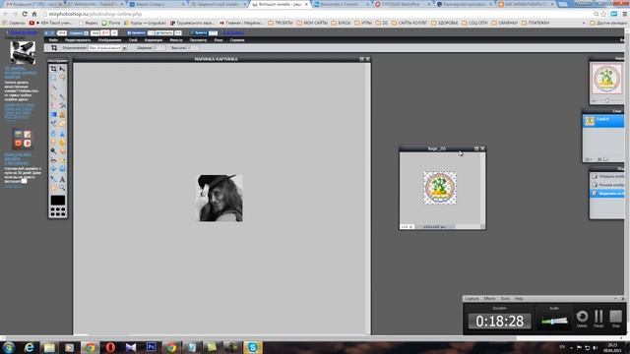Open the Слой menu
This screenshot has width=630, height=354.
point(133,40)
